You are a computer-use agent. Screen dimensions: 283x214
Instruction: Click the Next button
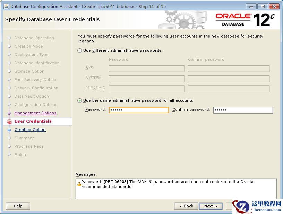pos(211,206)
